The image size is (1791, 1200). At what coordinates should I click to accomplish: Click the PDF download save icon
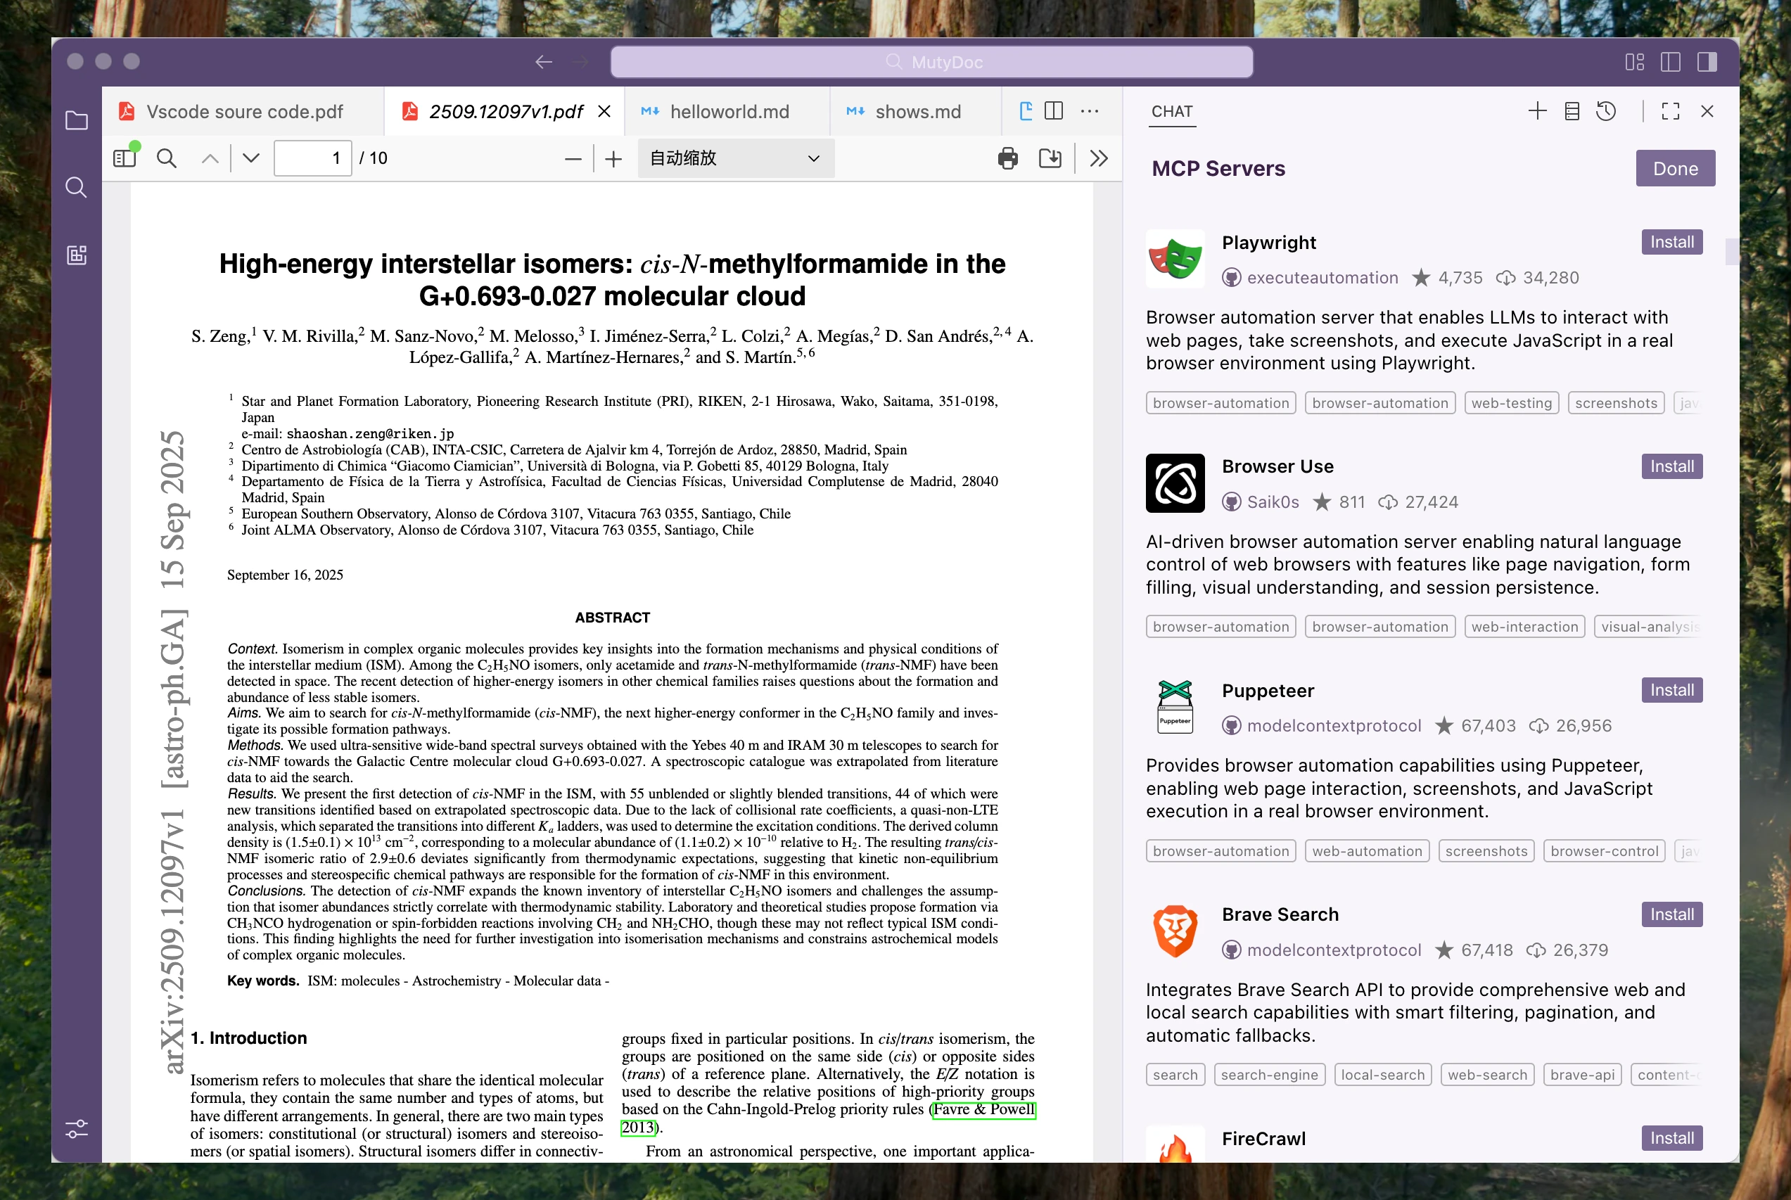(x=1050, y=158)
